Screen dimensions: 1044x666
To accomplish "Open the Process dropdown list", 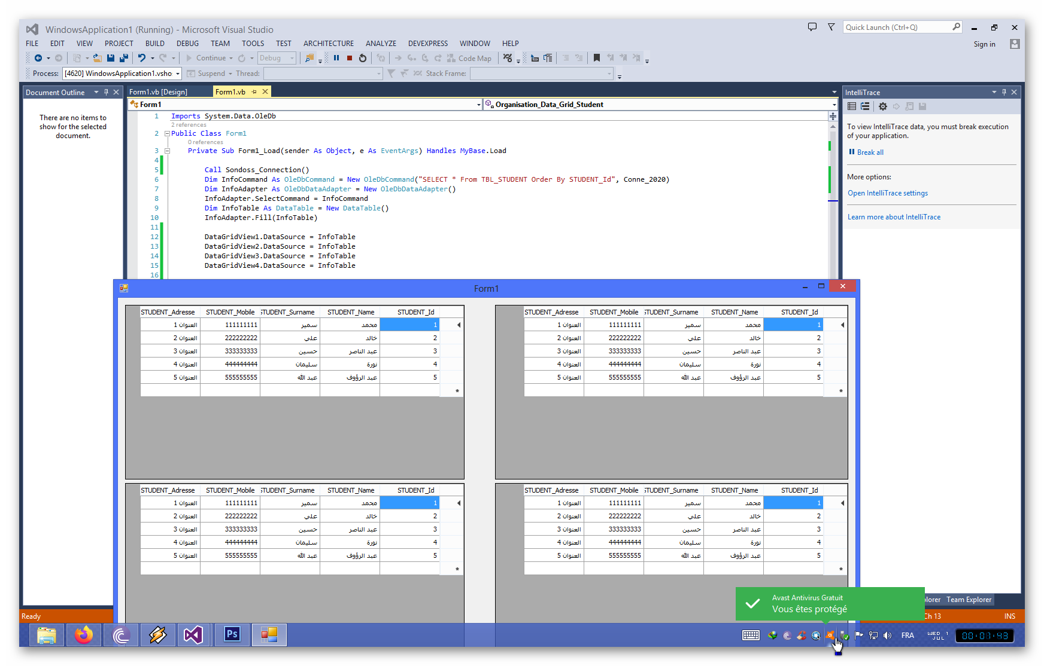I will (178, 74).
